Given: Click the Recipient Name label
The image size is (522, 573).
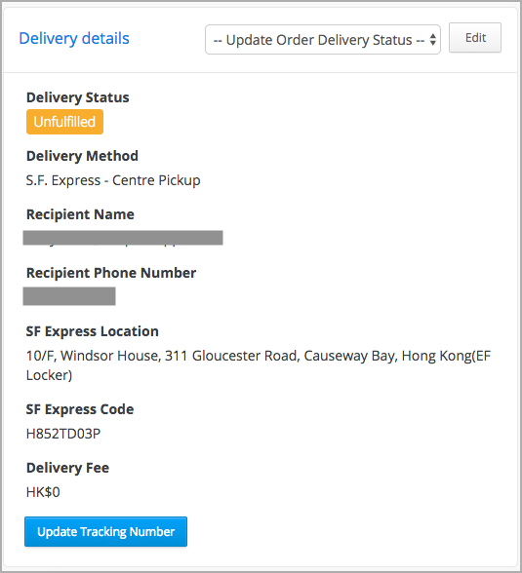Looking at the screenshot, I should (80, 214).
